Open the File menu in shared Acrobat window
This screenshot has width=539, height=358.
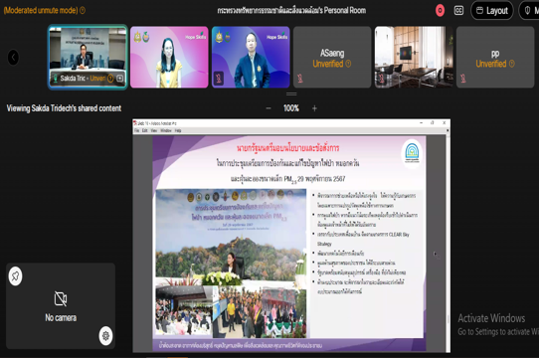click(137, 130)
